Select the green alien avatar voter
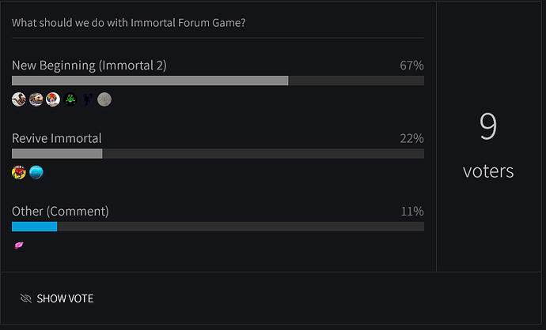The height and width of the screenshot is (330, 546). (70, 99)
